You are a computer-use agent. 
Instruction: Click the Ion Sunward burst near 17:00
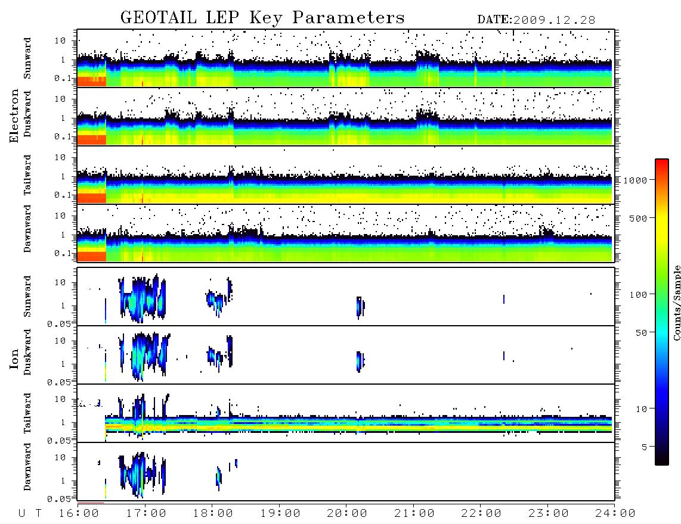coord(143,298)
